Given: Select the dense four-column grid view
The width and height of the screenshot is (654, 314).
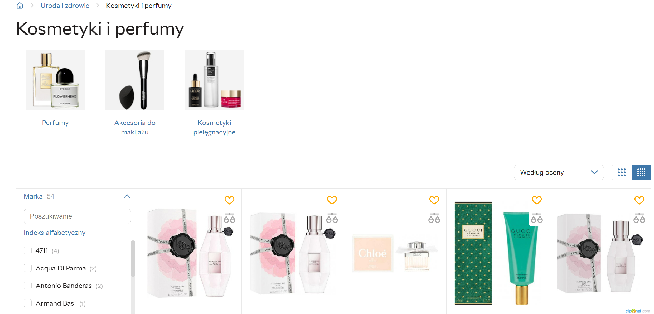Looking at the screenshot, I should tap(641, 172).
